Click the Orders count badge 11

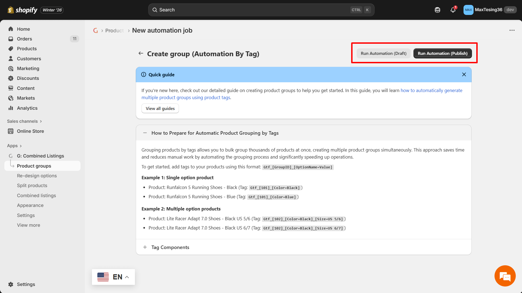(75, 39)
